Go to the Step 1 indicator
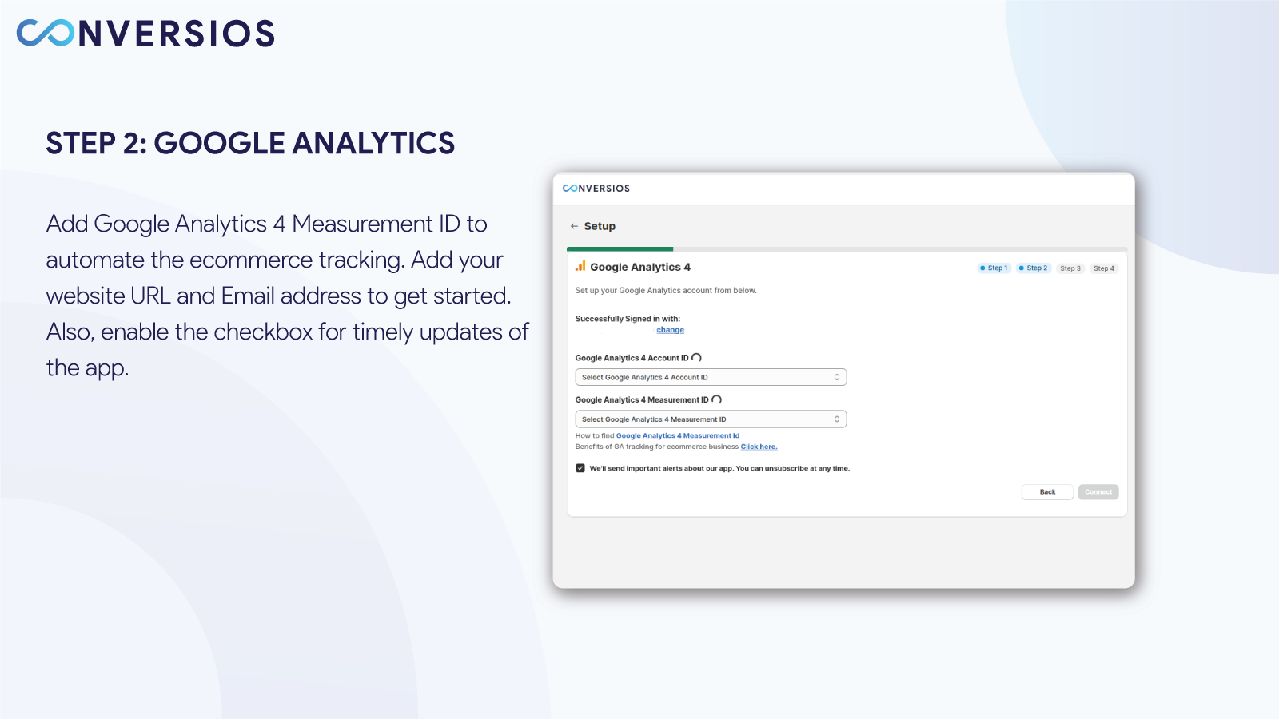The image size is (1279, 719). [994, 268]
